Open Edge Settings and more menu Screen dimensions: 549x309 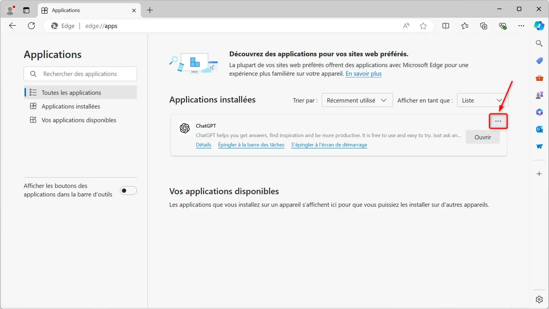point(521,26)
